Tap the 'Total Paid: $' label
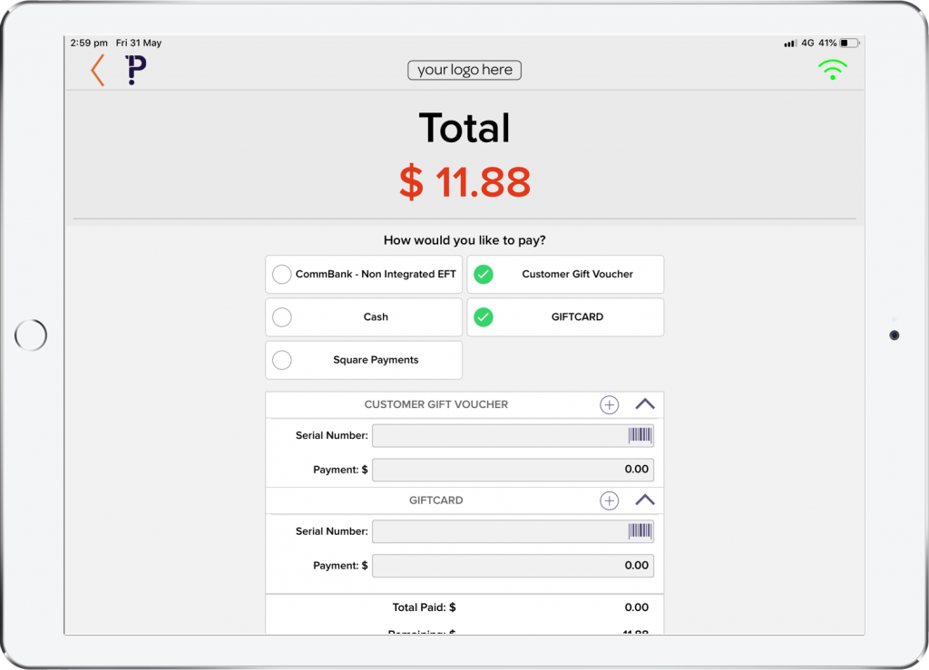Image resolution: width=929 pixels, height=670 pixels. click(x=425, y=607)
